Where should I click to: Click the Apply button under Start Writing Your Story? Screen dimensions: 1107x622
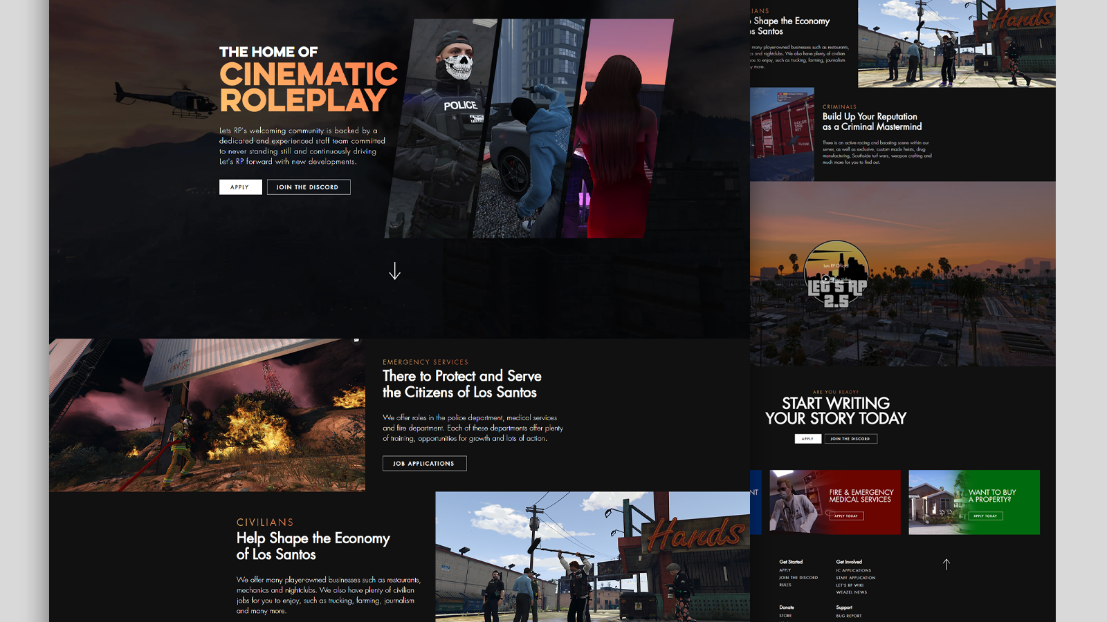coord(808,439)
